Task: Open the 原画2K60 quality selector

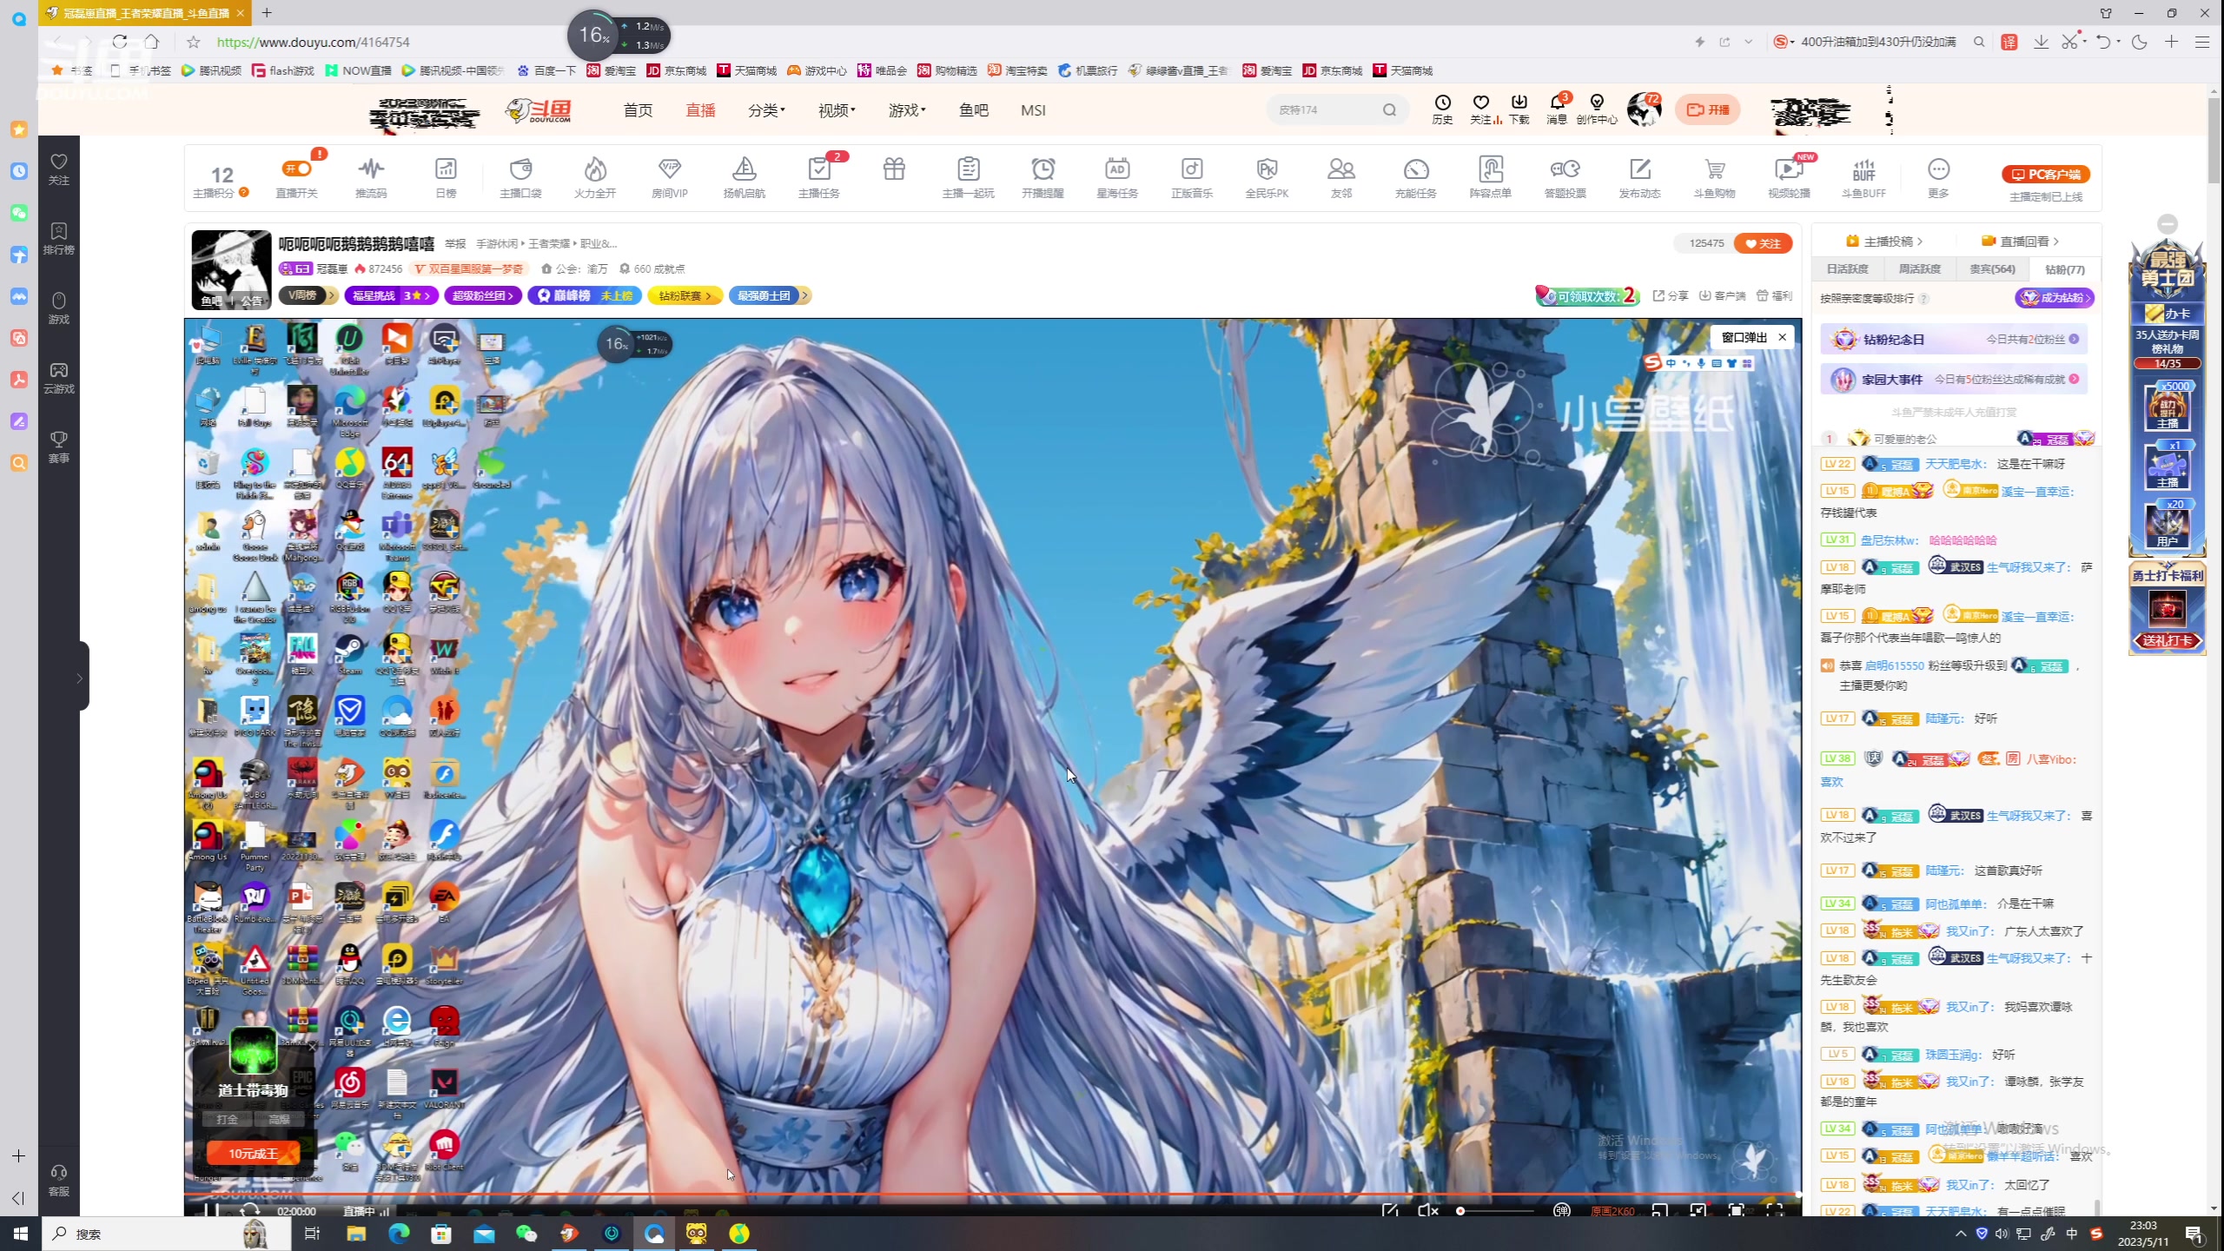Action: tap(1612, 1210)
